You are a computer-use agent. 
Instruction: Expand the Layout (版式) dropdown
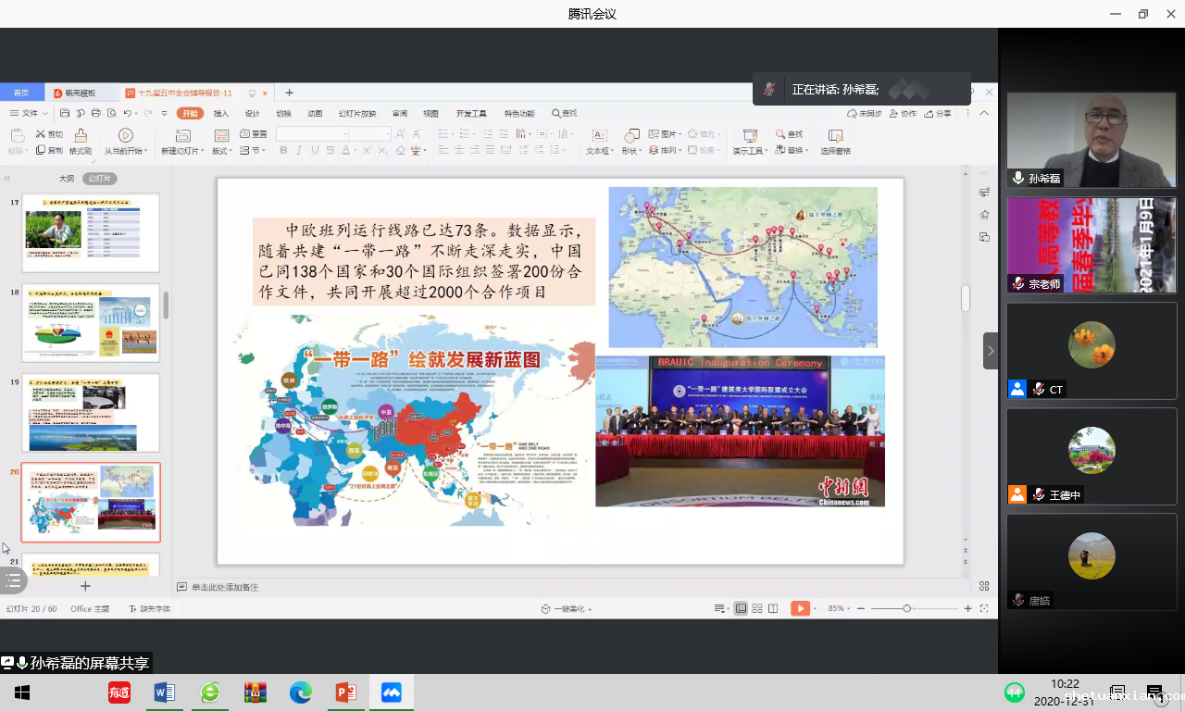[x=222, y=150]
